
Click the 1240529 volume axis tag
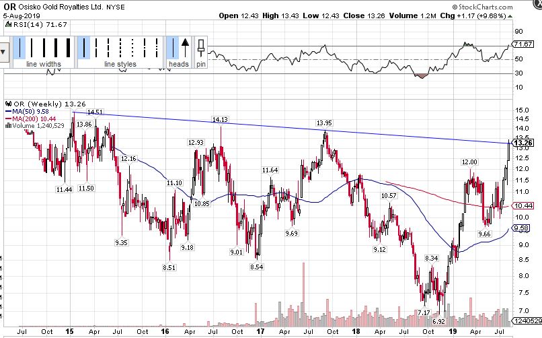527,321
